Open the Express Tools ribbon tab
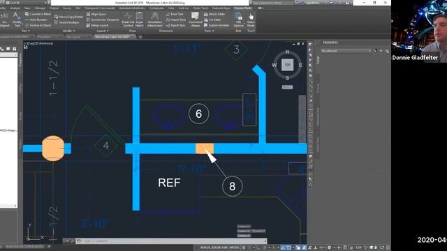Screen dimensions: 447x251 point(243,8)
